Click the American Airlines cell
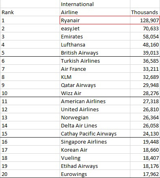This screenshot has width=160, height=178. (95, 101)
